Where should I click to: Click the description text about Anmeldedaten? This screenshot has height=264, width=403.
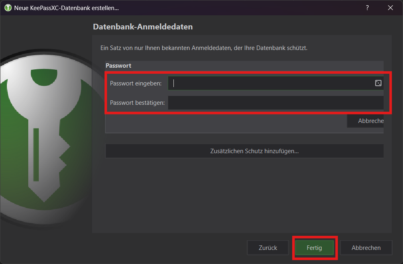pyautogui.click(x=204, y=48)
